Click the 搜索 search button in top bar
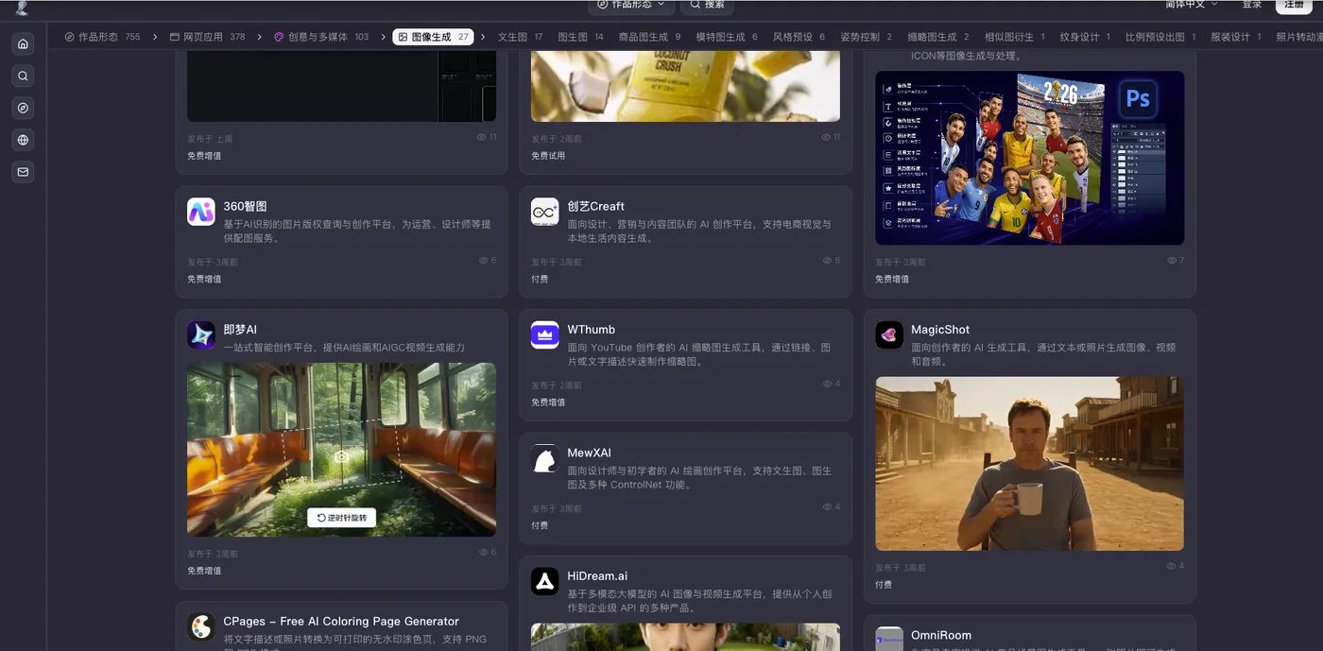The image size is (1323, 651). tap(707, 5)
